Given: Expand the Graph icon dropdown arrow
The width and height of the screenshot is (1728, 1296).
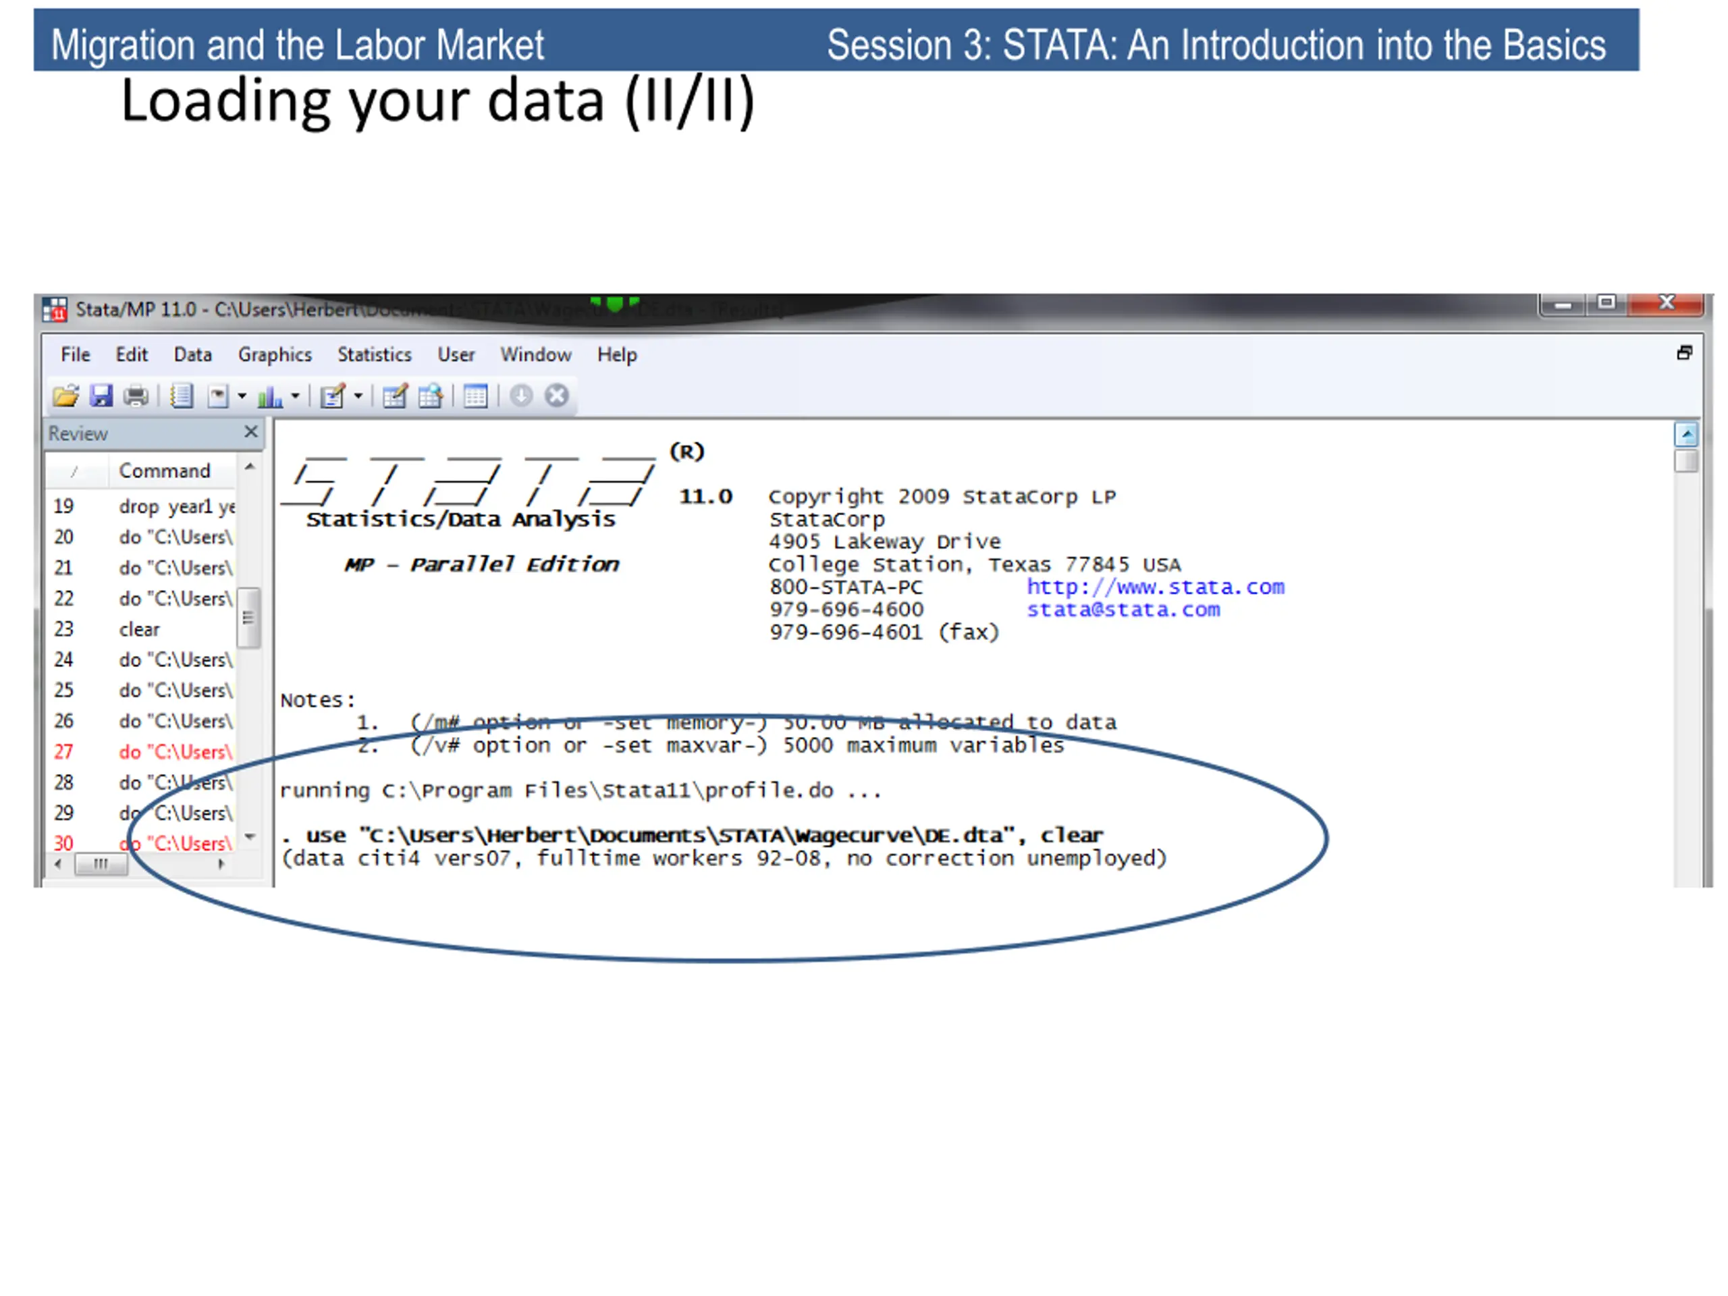Looking at the screenshot, I should (x=295, y=396).
